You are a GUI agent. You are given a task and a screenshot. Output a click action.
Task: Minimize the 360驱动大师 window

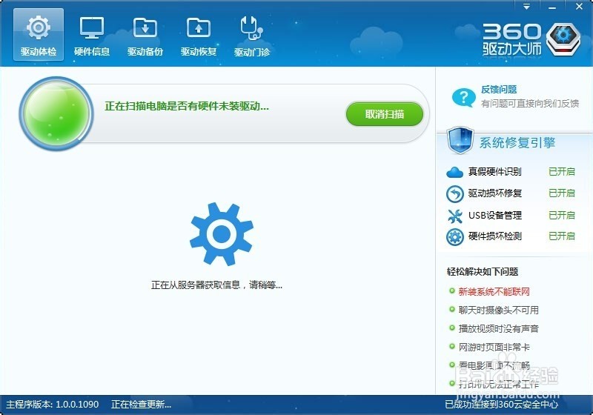click(552, 7)
